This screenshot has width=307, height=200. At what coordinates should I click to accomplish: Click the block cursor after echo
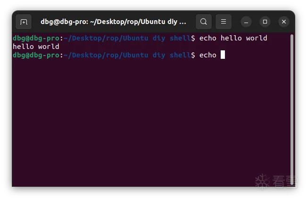(x=223, y=55)
